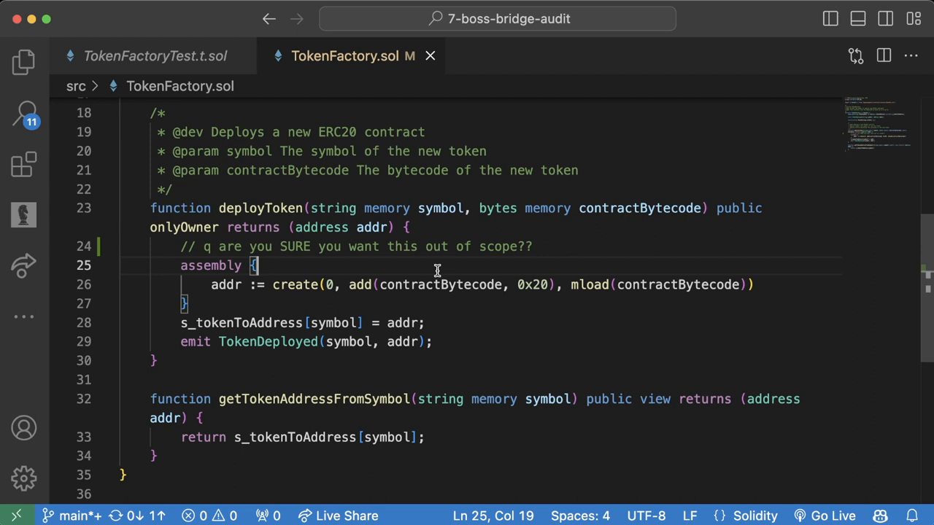Image resolution: width=934 pixels, height=525 pixels.
Task: Toggle the primary side bar visibility
Action: point(830,19)
